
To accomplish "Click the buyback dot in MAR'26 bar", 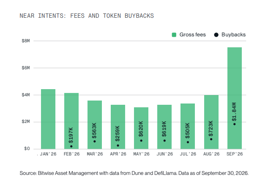I will pyautogui.click(x=95, y=142).
